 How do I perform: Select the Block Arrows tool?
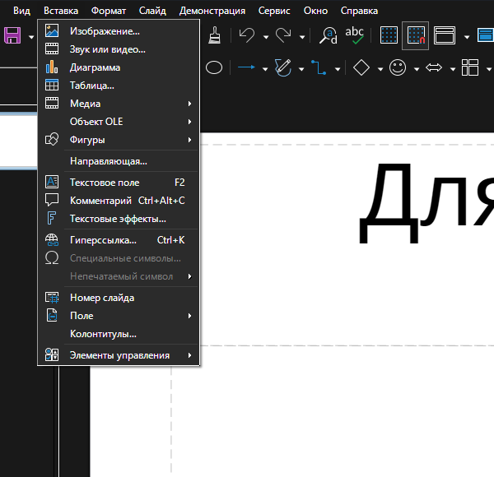tap(434, 67)
